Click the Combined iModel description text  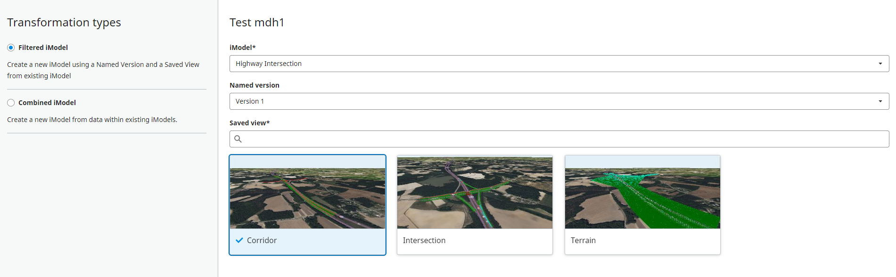92,120
